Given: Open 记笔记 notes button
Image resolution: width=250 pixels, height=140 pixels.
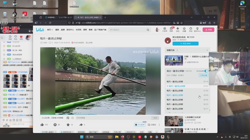Looking at the screenshot, I should [x=152, y=125].
